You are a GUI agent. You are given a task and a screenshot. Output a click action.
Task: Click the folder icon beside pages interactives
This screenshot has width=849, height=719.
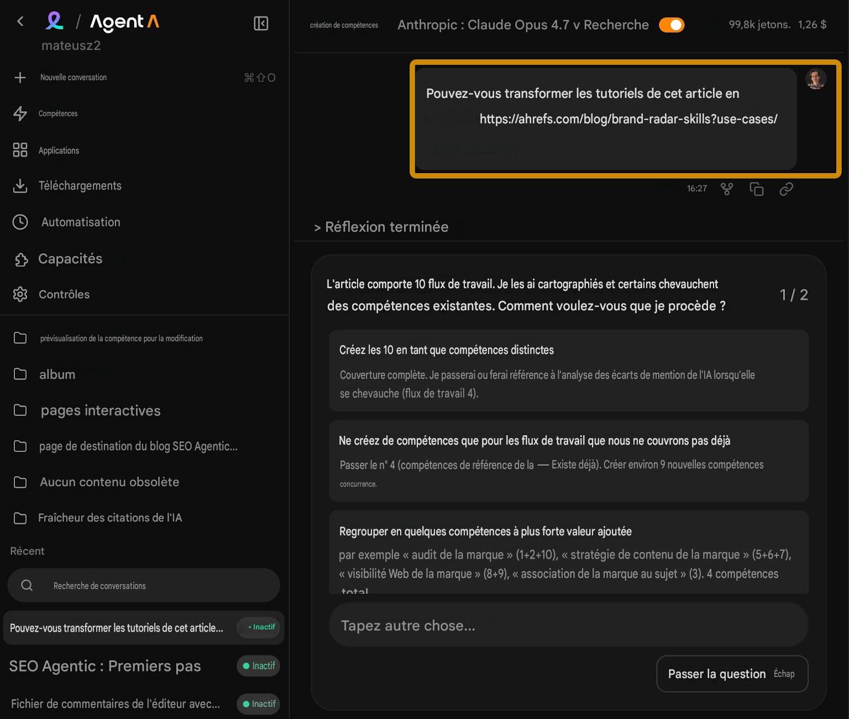coord(20,410)
